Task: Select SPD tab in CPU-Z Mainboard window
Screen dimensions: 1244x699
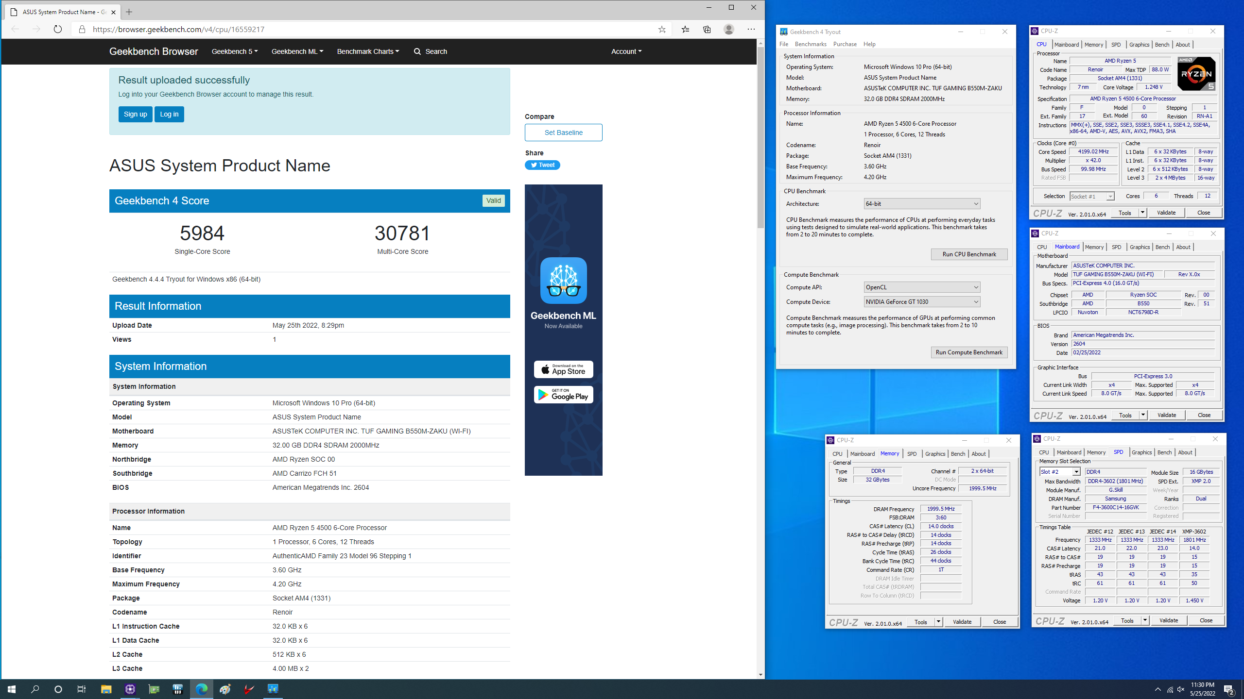Action: (x=1116, y=247)
